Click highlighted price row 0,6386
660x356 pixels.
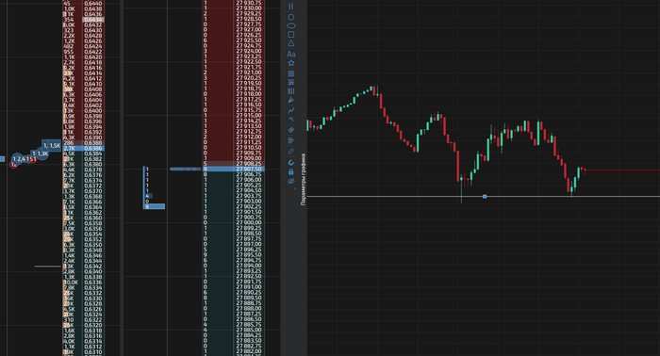tap(83, 149)
